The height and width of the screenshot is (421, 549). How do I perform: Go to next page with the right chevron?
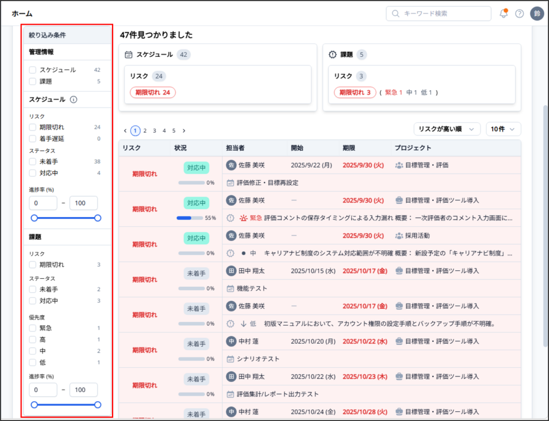pyautogui.click(x=184, y=131)
